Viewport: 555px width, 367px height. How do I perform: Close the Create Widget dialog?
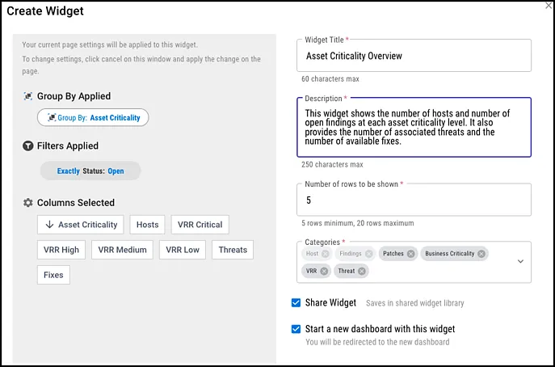pyautogui.click(x=549, y=6)
